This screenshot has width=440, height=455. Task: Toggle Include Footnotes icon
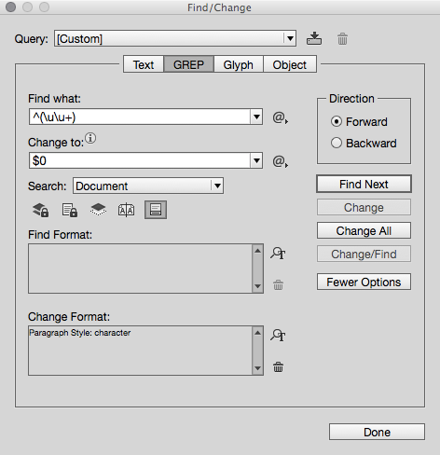pyautogui.click(x=156, y=210)
